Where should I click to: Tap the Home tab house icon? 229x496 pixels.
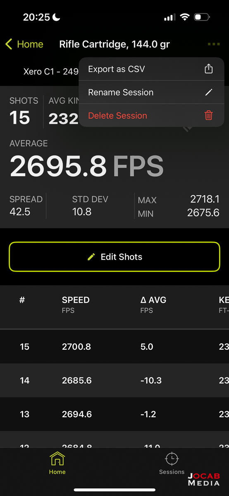pyautogui.click(x=57, y=459)
